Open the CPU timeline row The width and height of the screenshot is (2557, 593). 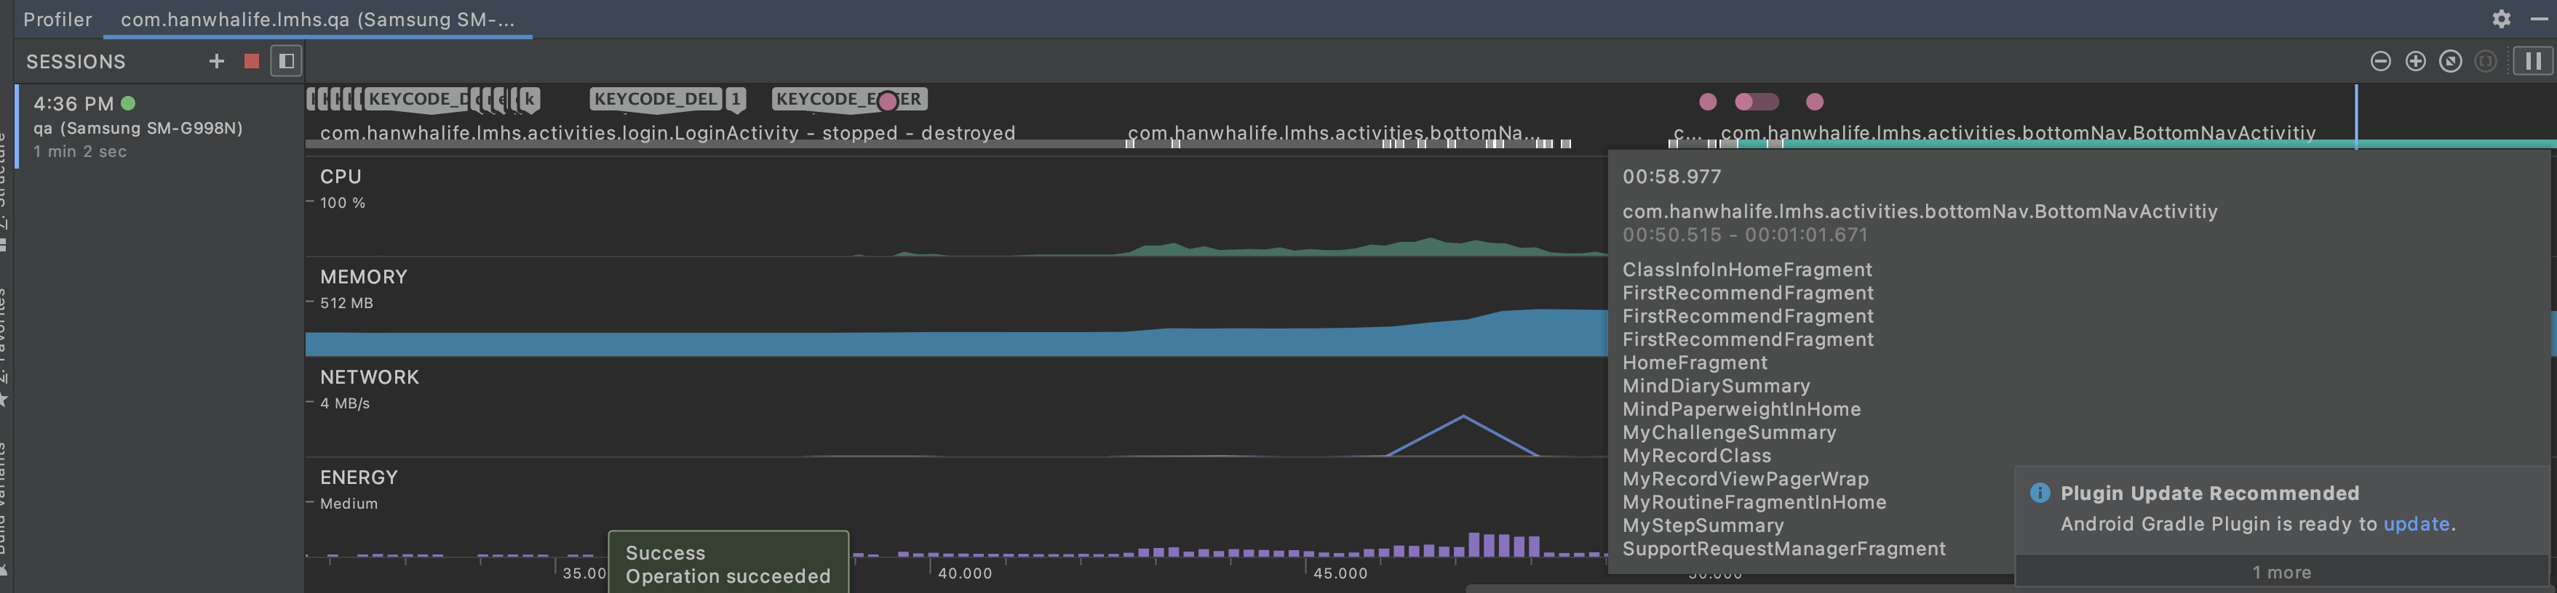pyautogui.click(x=341, y=177)
